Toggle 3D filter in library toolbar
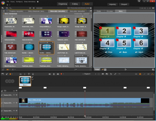The width and height of the screenshot is (156, 121). click(30, 8)
